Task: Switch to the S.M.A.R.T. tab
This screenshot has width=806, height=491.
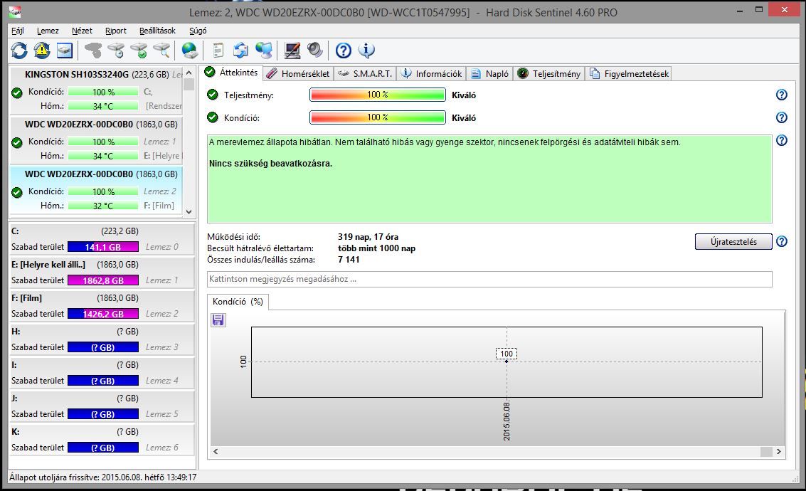Action: [x=365, y=73]
